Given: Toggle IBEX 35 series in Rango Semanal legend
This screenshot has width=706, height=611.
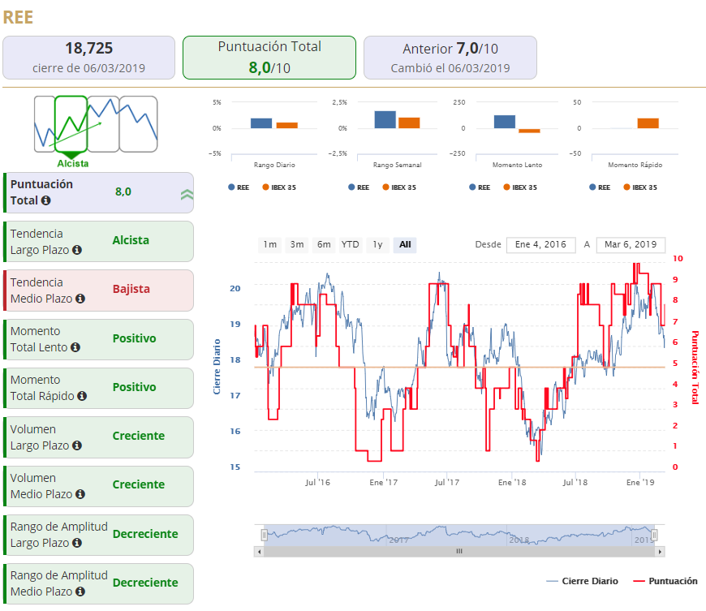Looking at the screenshot, I should (399, 187).
